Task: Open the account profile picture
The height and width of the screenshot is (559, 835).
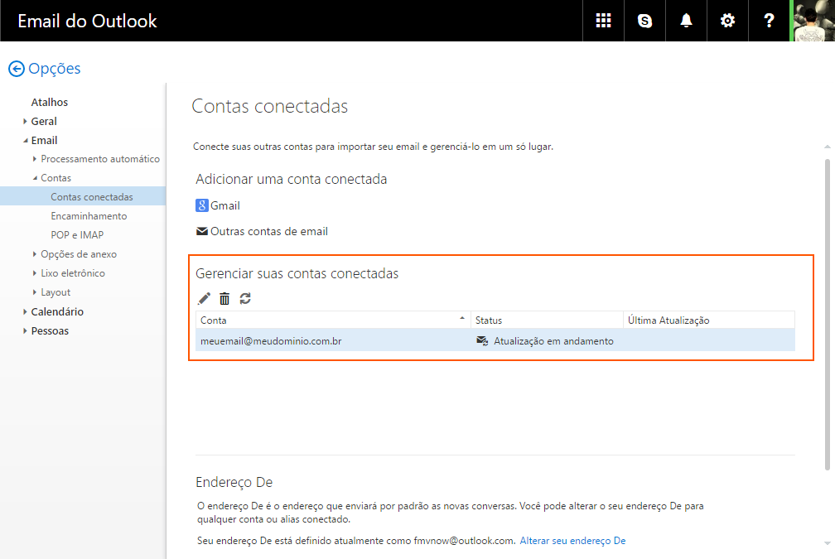Action: coord(813,21)
